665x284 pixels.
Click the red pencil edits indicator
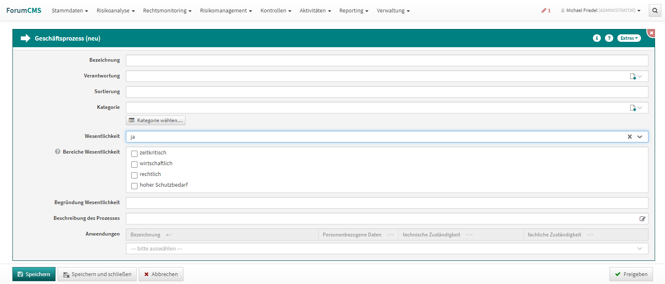click(546, 11)
